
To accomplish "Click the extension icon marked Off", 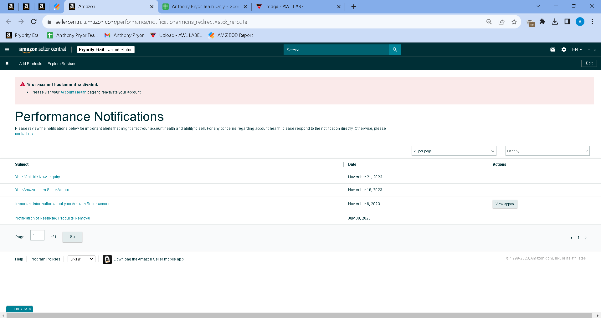I will (531, 23).
